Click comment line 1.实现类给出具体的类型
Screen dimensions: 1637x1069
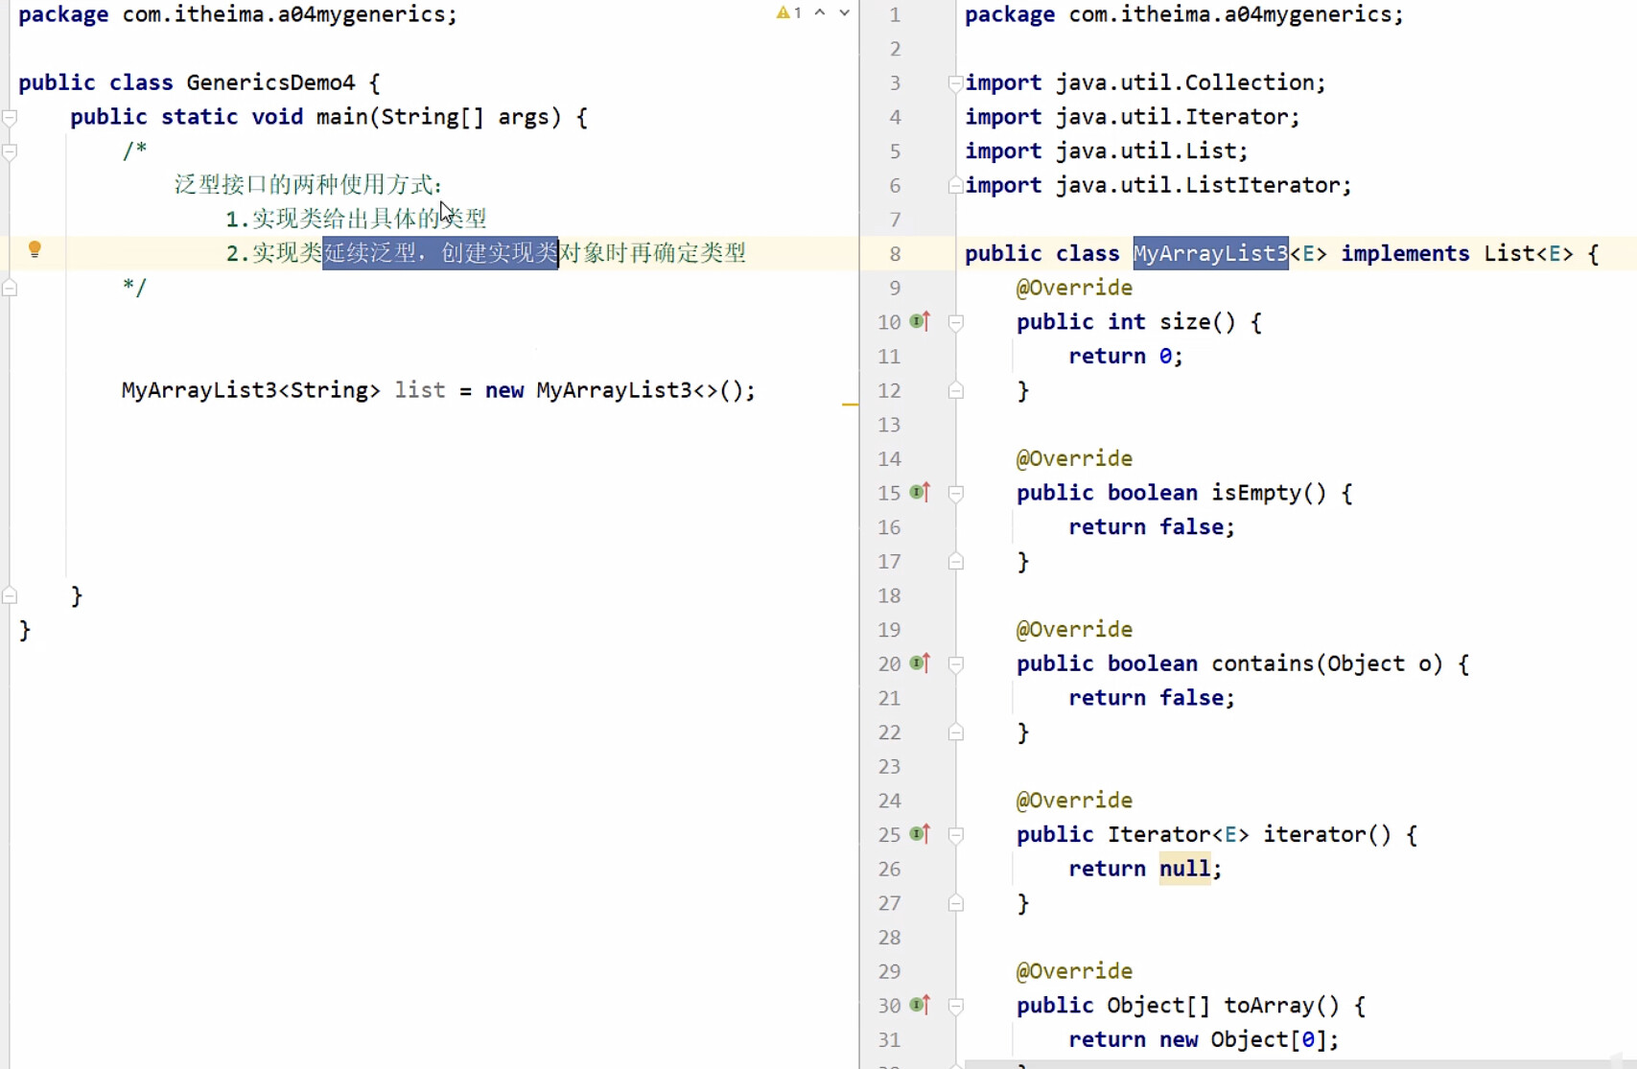[356, 219]
